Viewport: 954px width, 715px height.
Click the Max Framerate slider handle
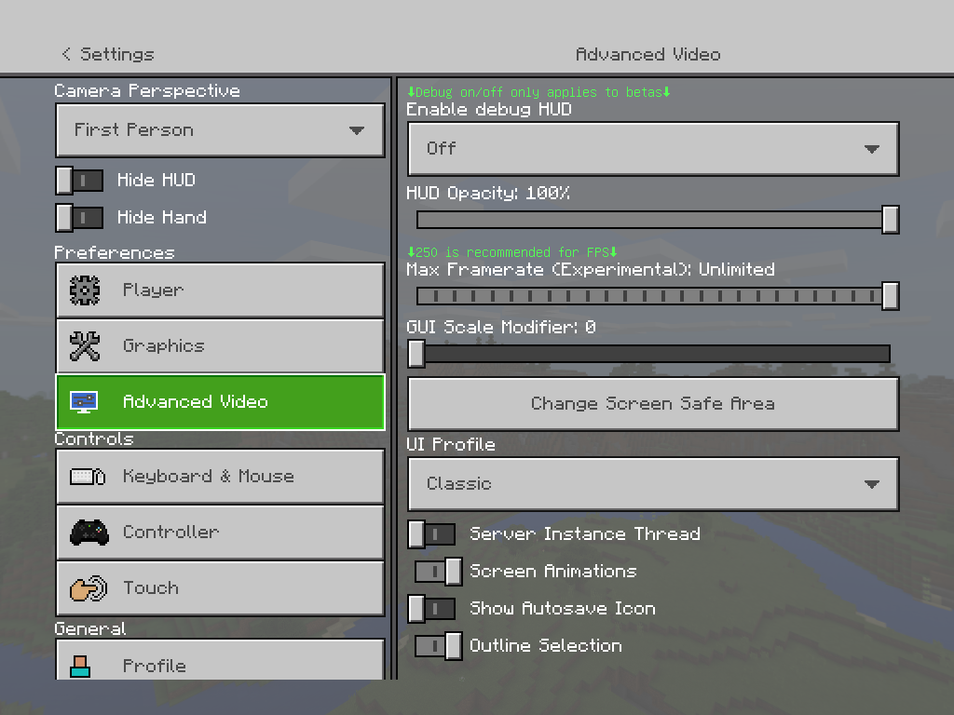890,296
